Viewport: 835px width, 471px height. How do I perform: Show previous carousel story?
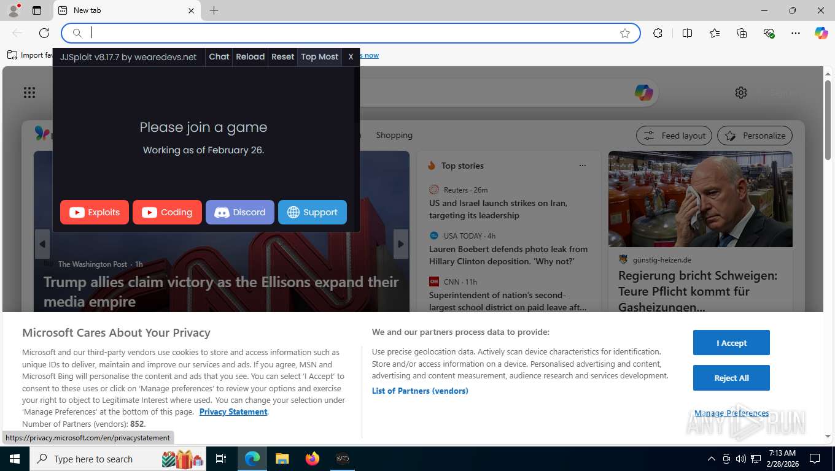[x=42, y=244]
